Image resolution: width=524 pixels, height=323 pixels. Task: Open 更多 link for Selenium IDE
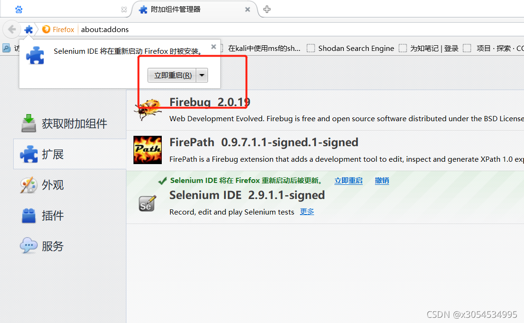click(307, 212)
